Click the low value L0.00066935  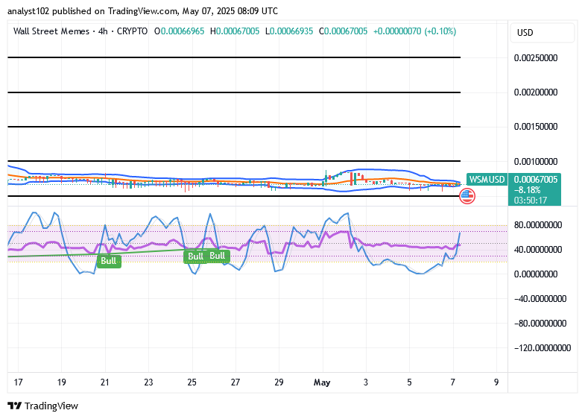point(289,31)
